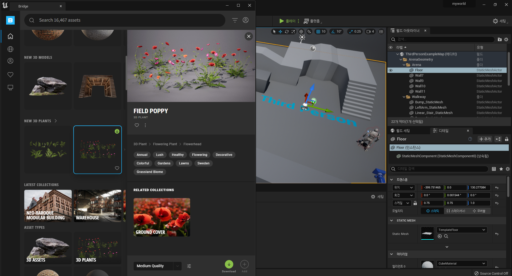Open editor Settings at top right
The image size is (512, 276).
click(x=500, y=21)
